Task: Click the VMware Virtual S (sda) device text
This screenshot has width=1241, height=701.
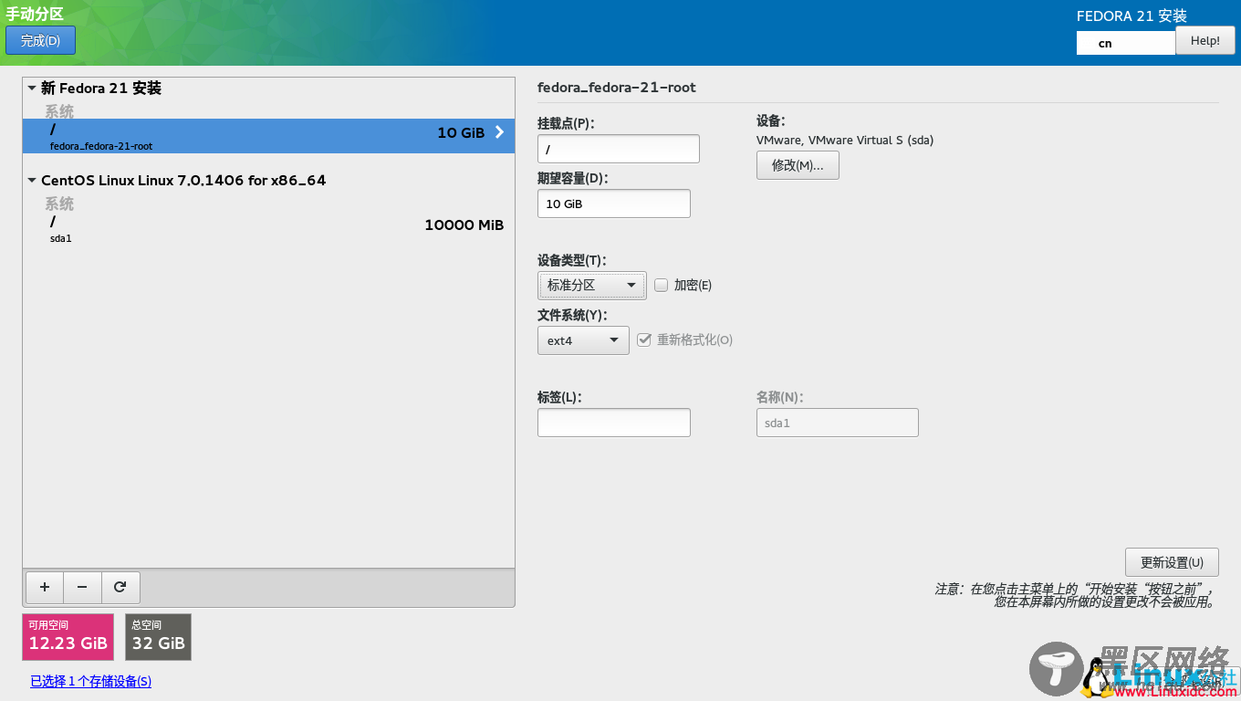Action: (845, 140)
